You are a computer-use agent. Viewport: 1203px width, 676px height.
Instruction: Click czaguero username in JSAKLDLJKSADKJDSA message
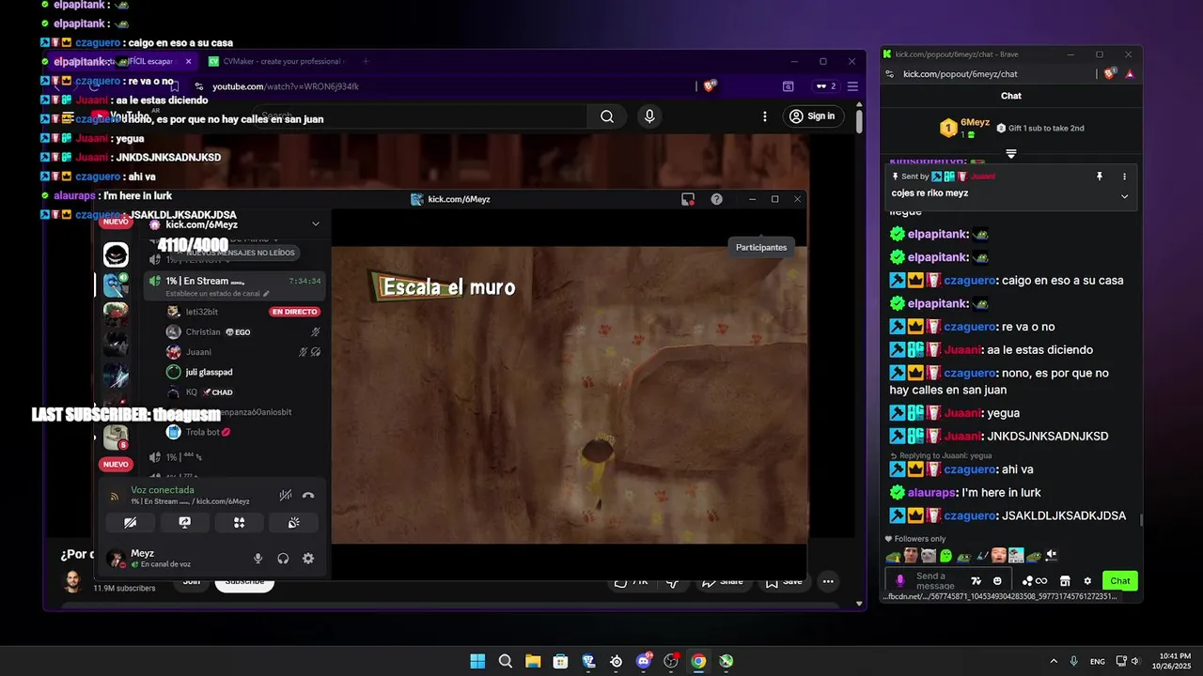click(972, 515)
